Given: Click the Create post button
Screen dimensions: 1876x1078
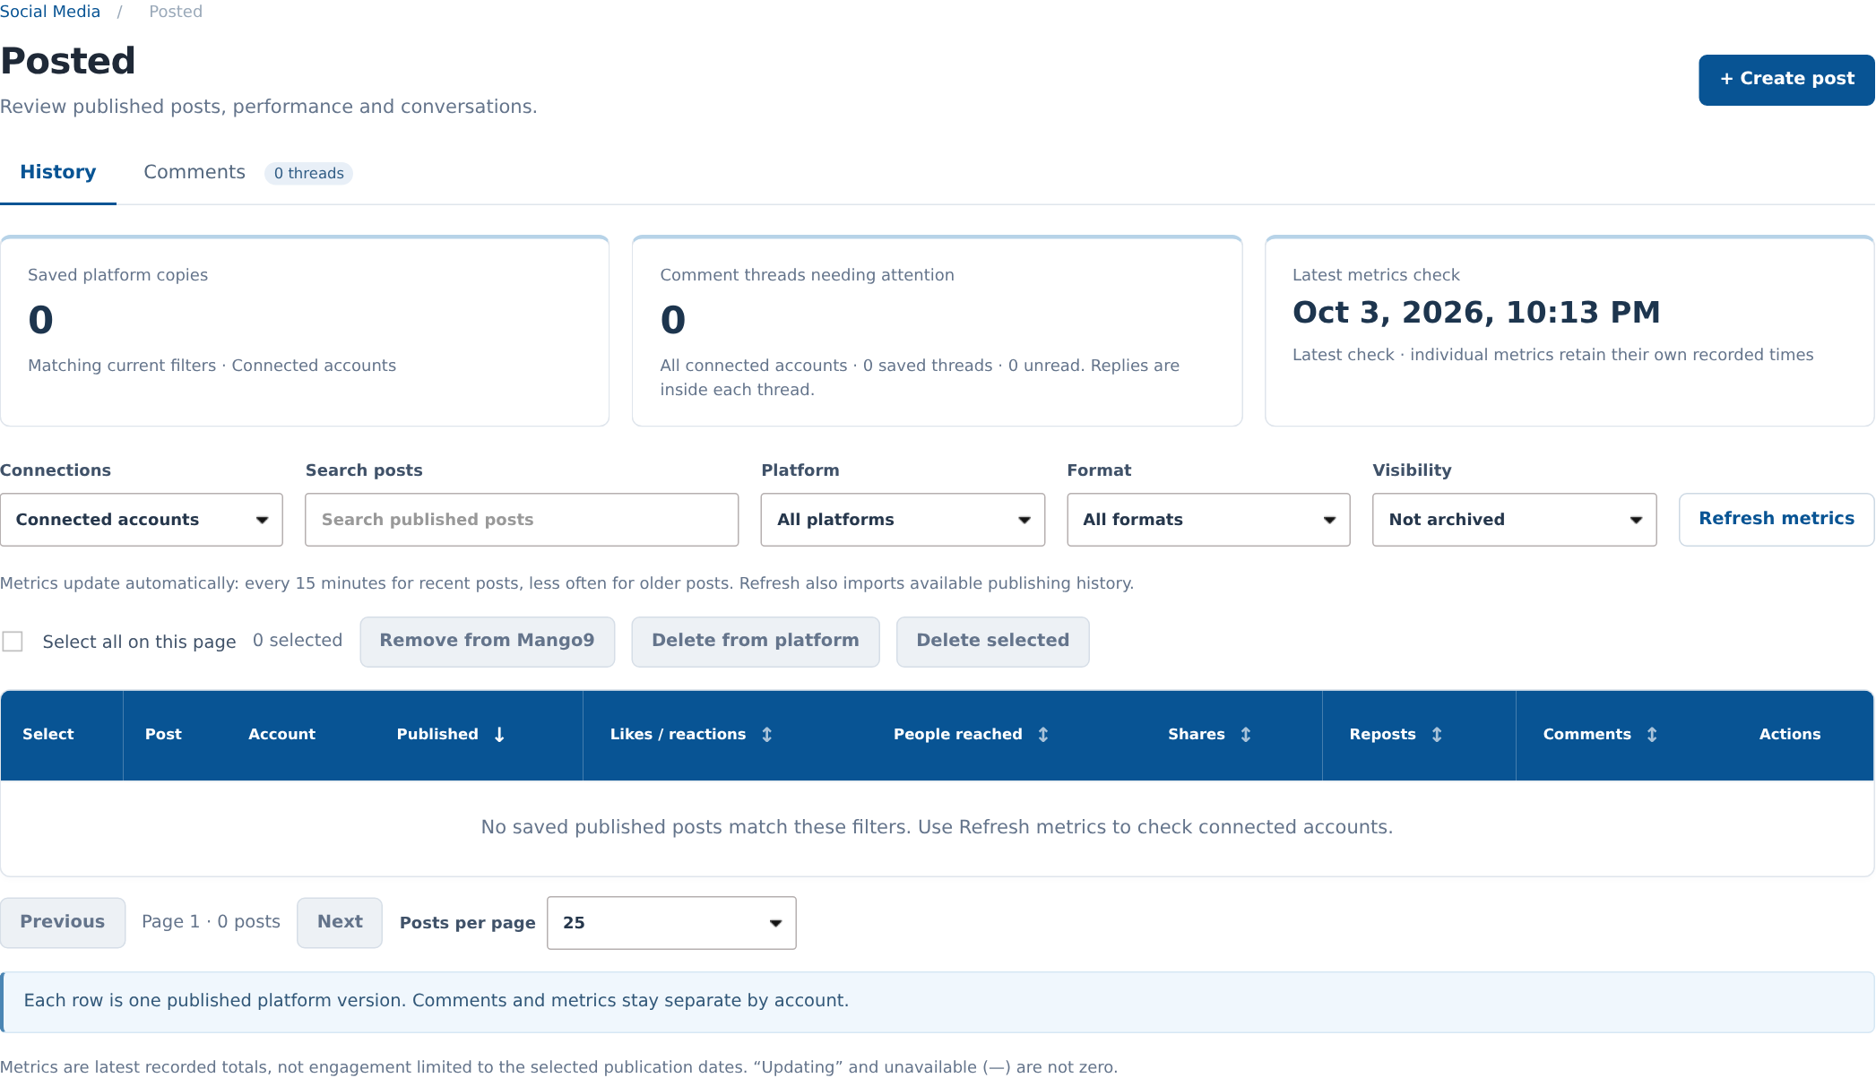Looking at the screenshot, I should (x=1786, y=80).
